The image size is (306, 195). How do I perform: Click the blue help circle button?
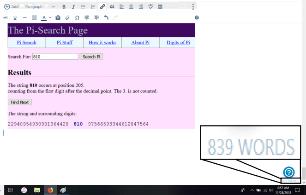click(289, 172)
